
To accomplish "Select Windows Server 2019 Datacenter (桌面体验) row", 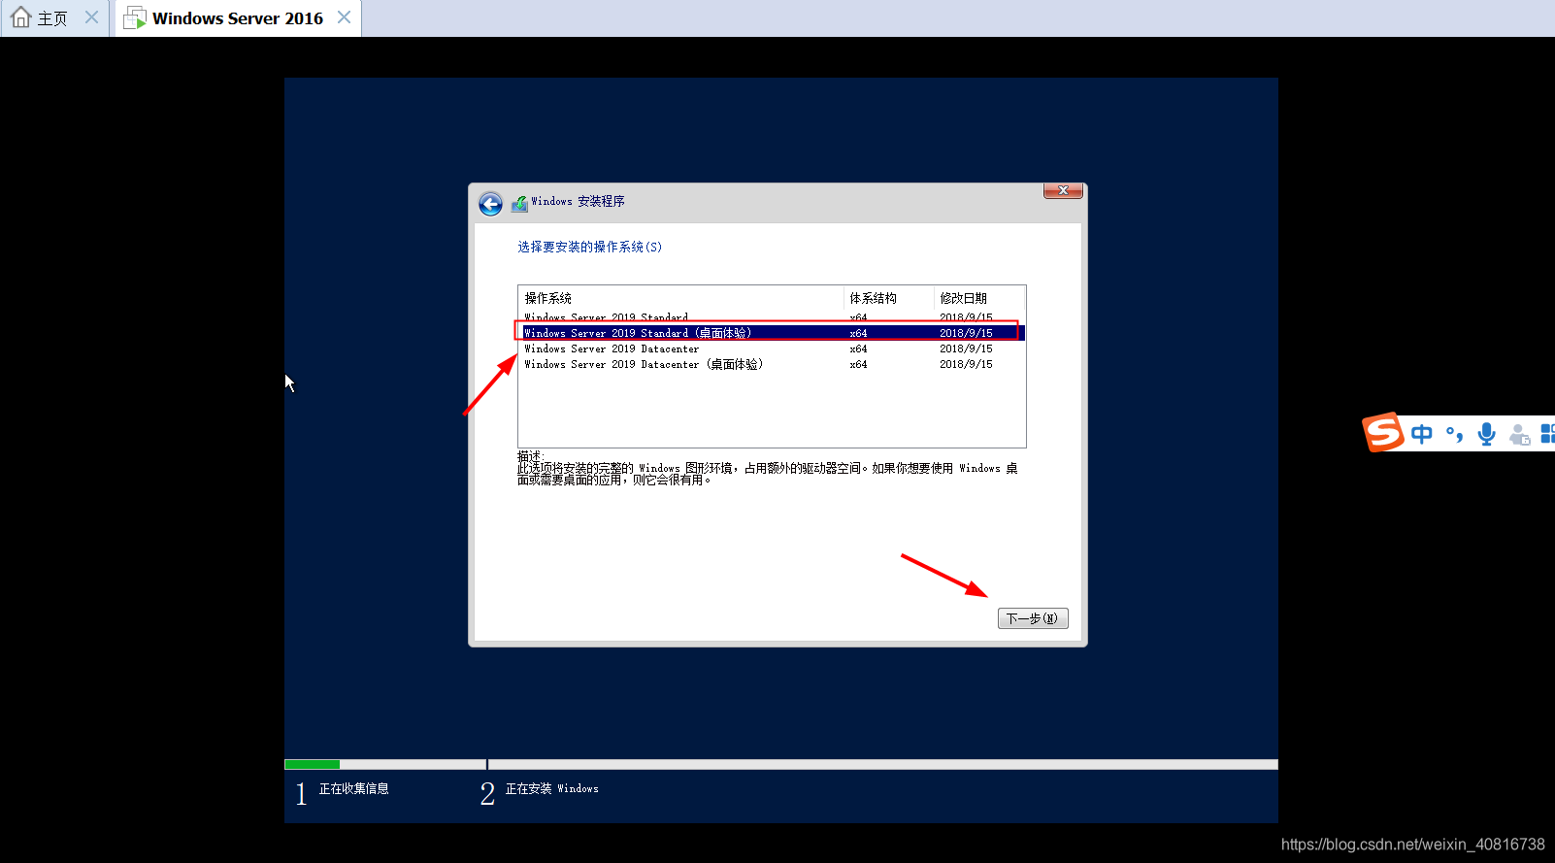I will click(x=771, y=364).
